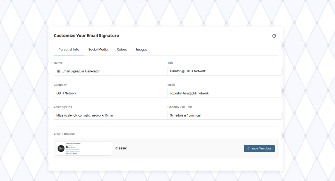Viewport: 335px width, 181px height.
Task: Select the Company text field
Action: [x=111, y=93]
